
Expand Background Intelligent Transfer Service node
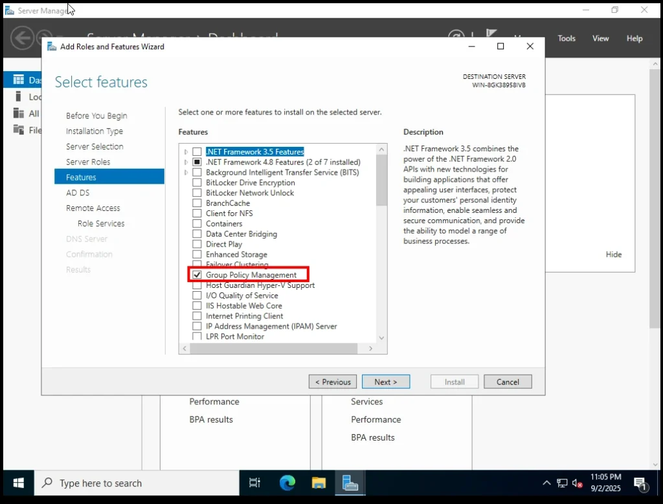(186, 172)
